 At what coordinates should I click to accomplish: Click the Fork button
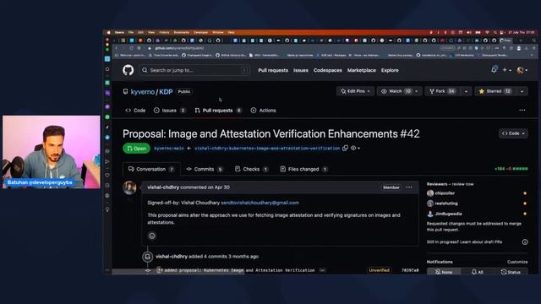[443, 91]
